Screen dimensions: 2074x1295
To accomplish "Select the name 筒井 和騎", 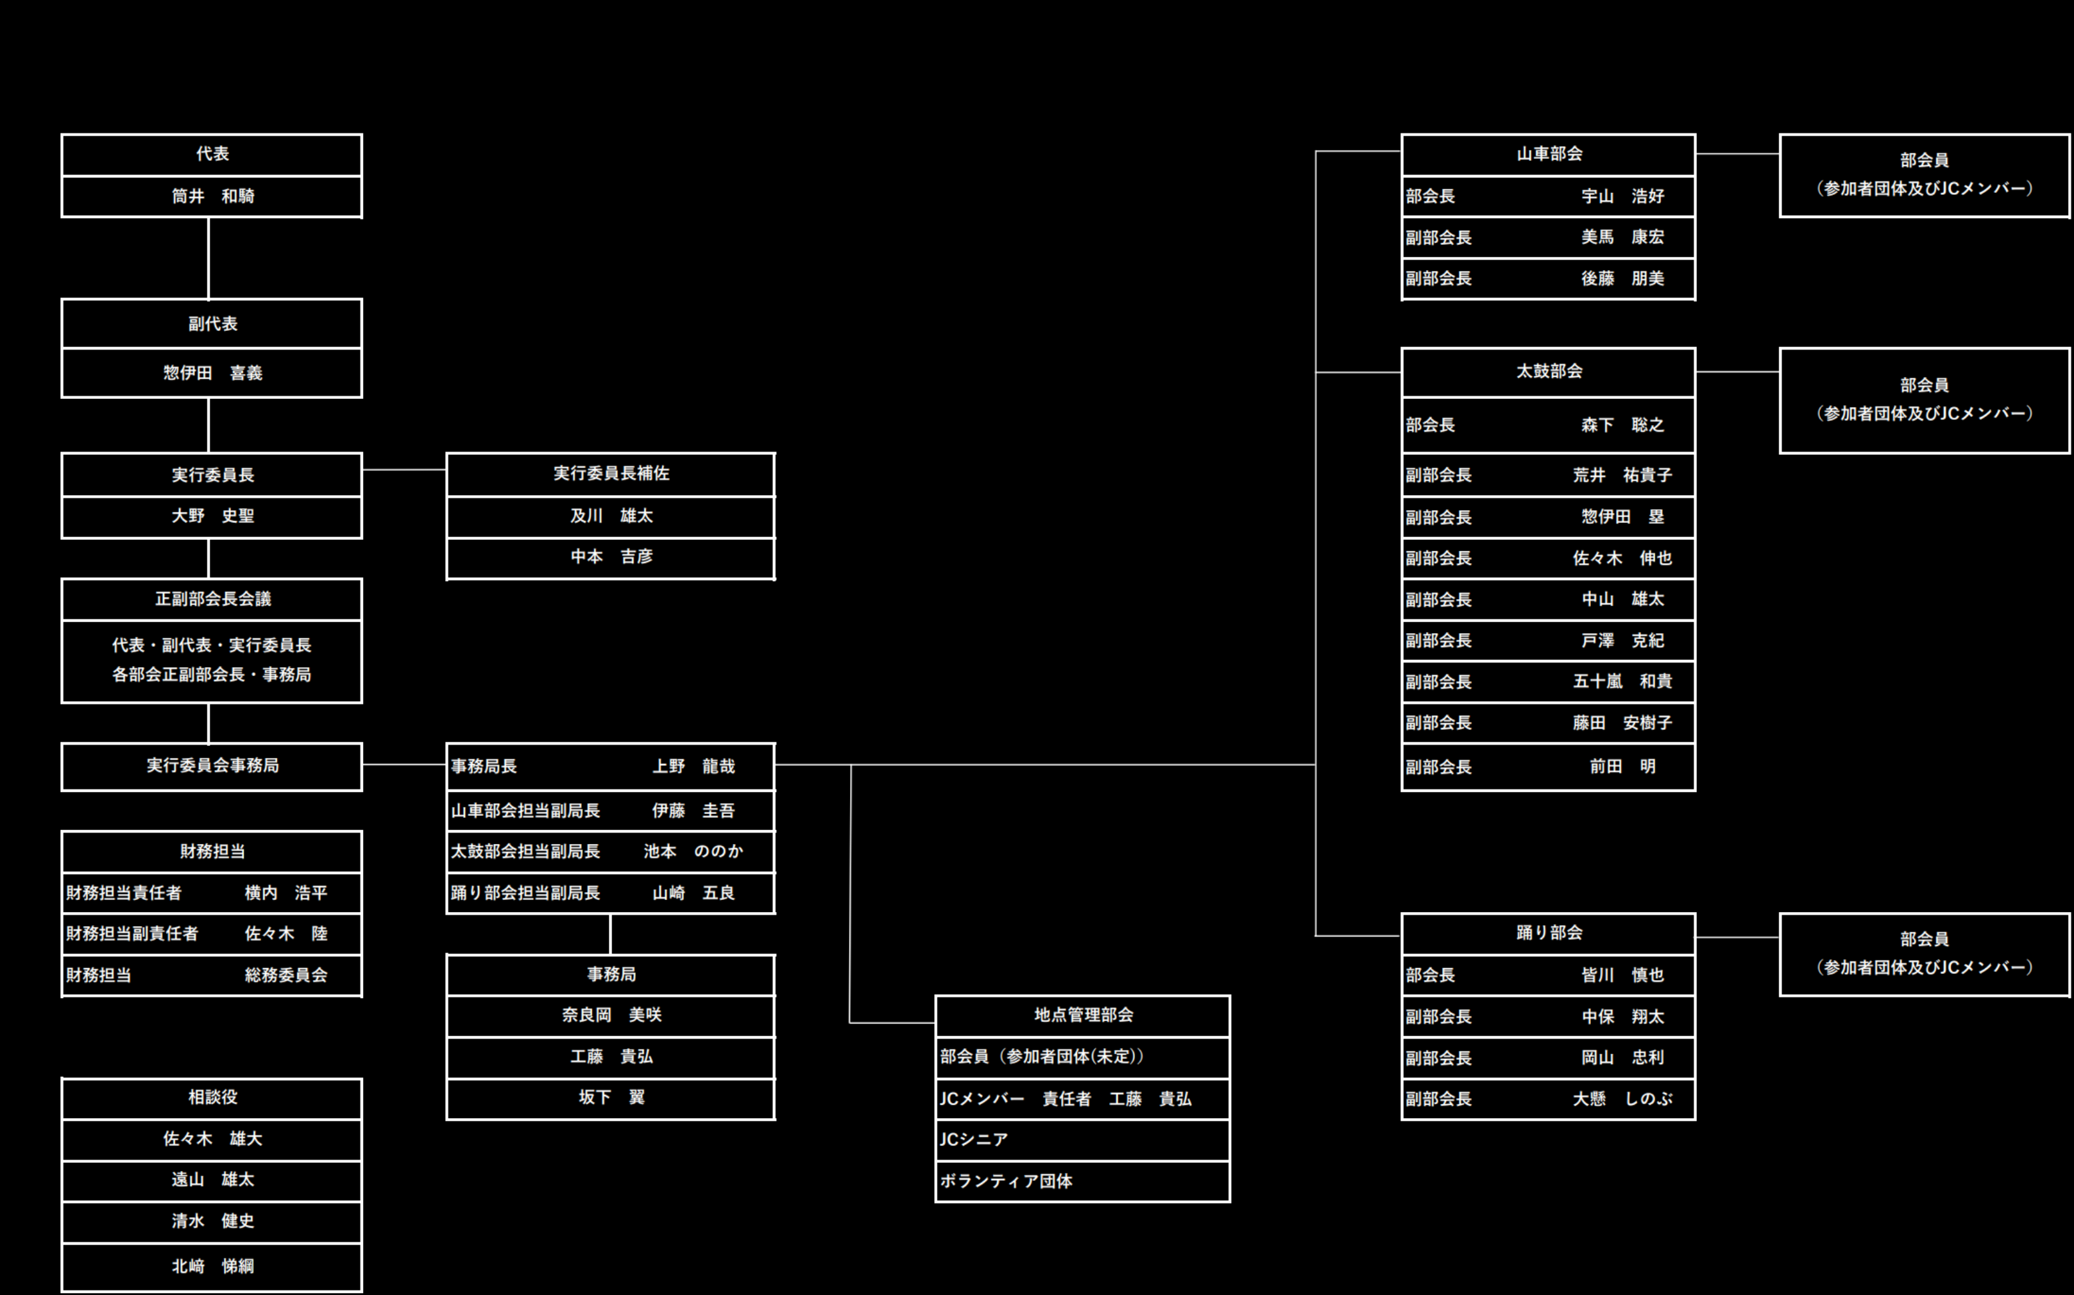I will click(212, 196).
